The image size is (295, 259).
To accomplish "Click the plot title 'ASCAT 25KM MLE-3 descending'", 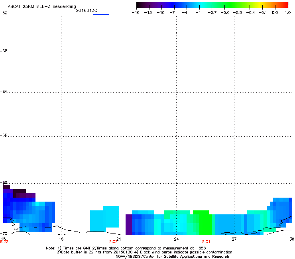I will (42, 6).
